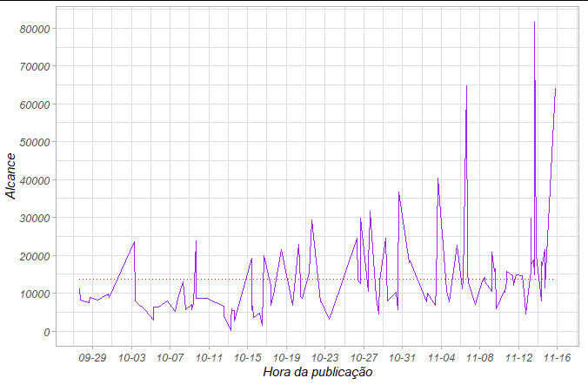Click the purple peak near 65000 after 11-04

pyautogui.click(x=466, y=86)
